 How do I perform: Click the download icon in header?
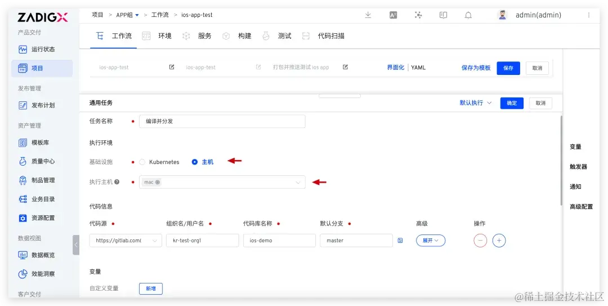pos(368,15)
